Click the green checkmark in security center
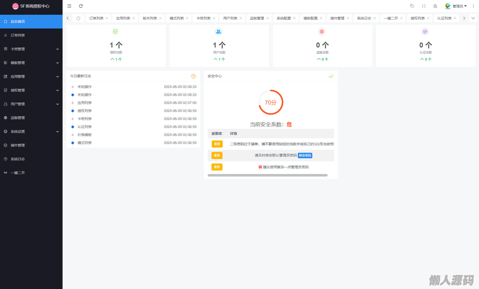479x289 pixels. (331, 76)
